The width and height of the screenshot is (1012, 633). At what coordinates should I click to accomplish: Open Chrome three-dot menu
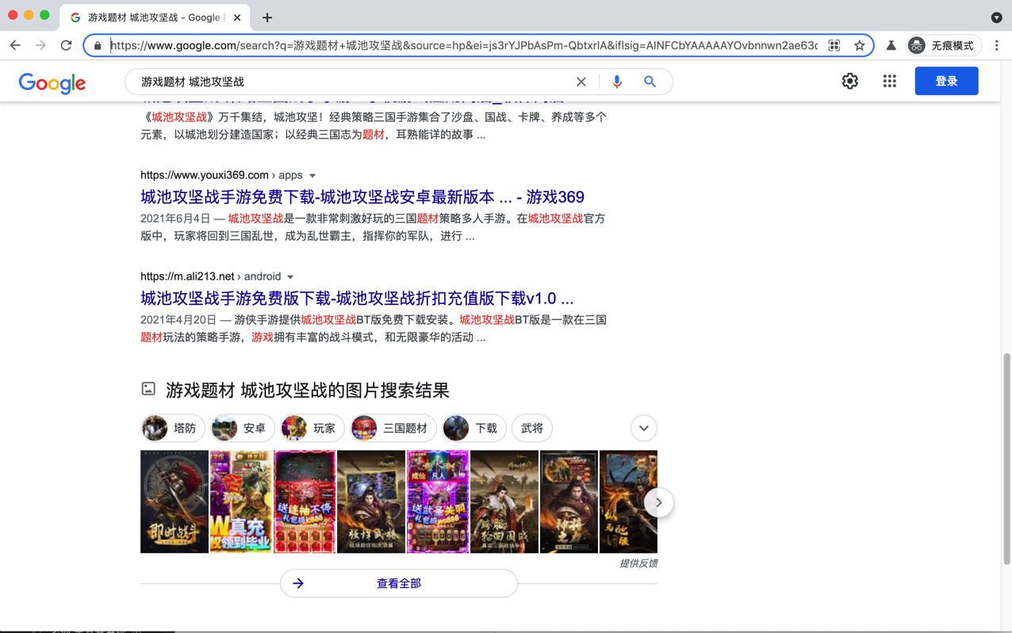pos(997,46)
